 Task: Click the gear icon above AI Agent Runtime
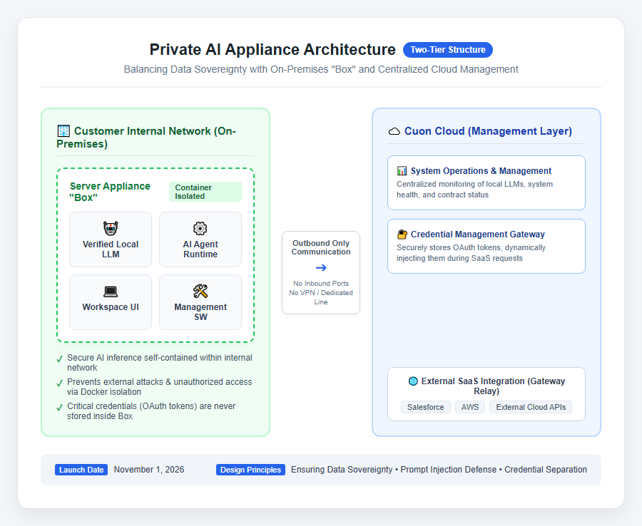click(200, 229)
